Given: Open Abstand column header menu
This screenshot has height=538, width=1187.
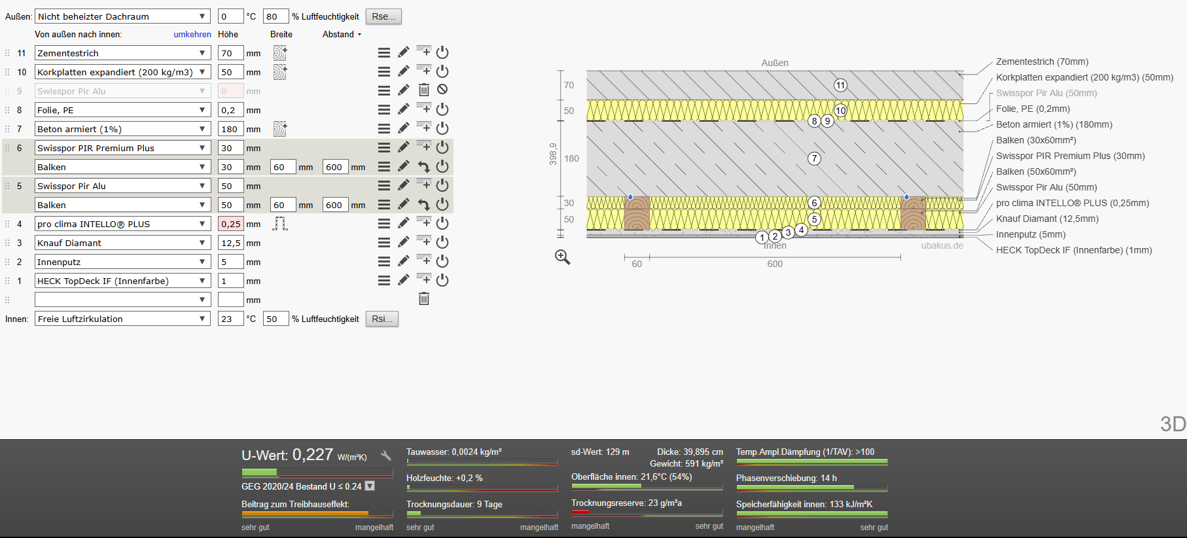Looking at the screenshot, I should (x=342, y=34).
